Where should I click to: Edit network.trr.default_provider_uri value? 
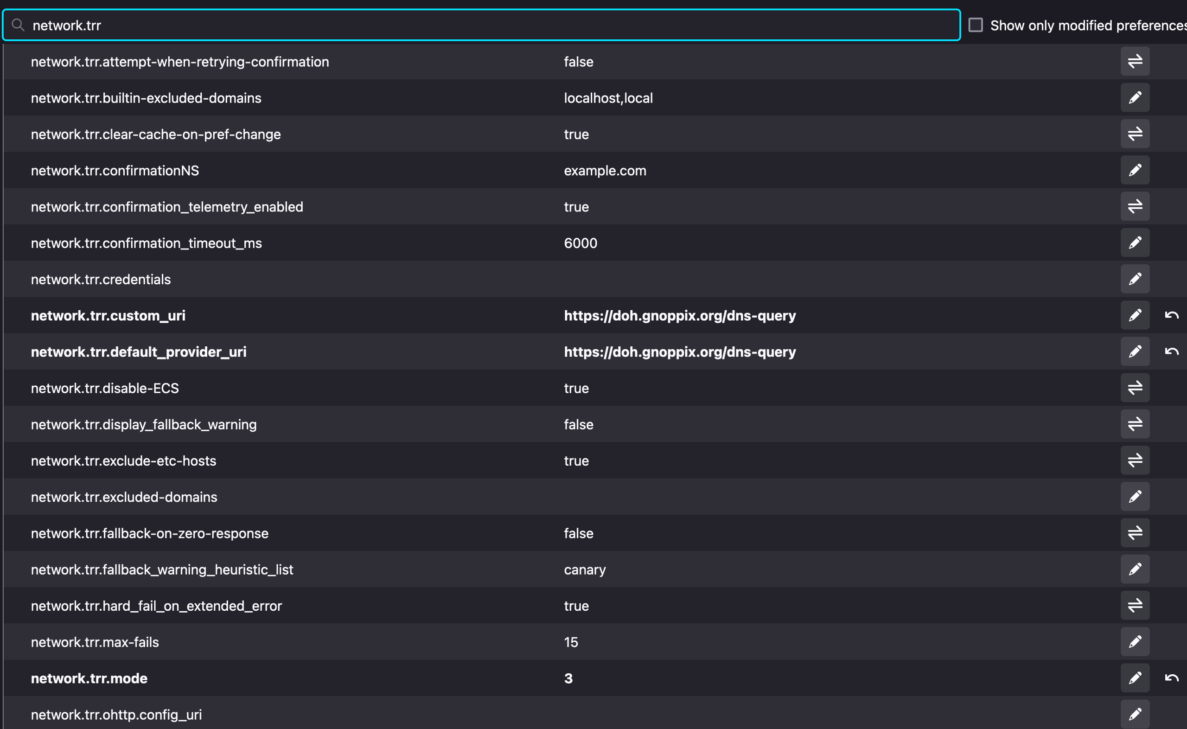tap(1135, 352)
